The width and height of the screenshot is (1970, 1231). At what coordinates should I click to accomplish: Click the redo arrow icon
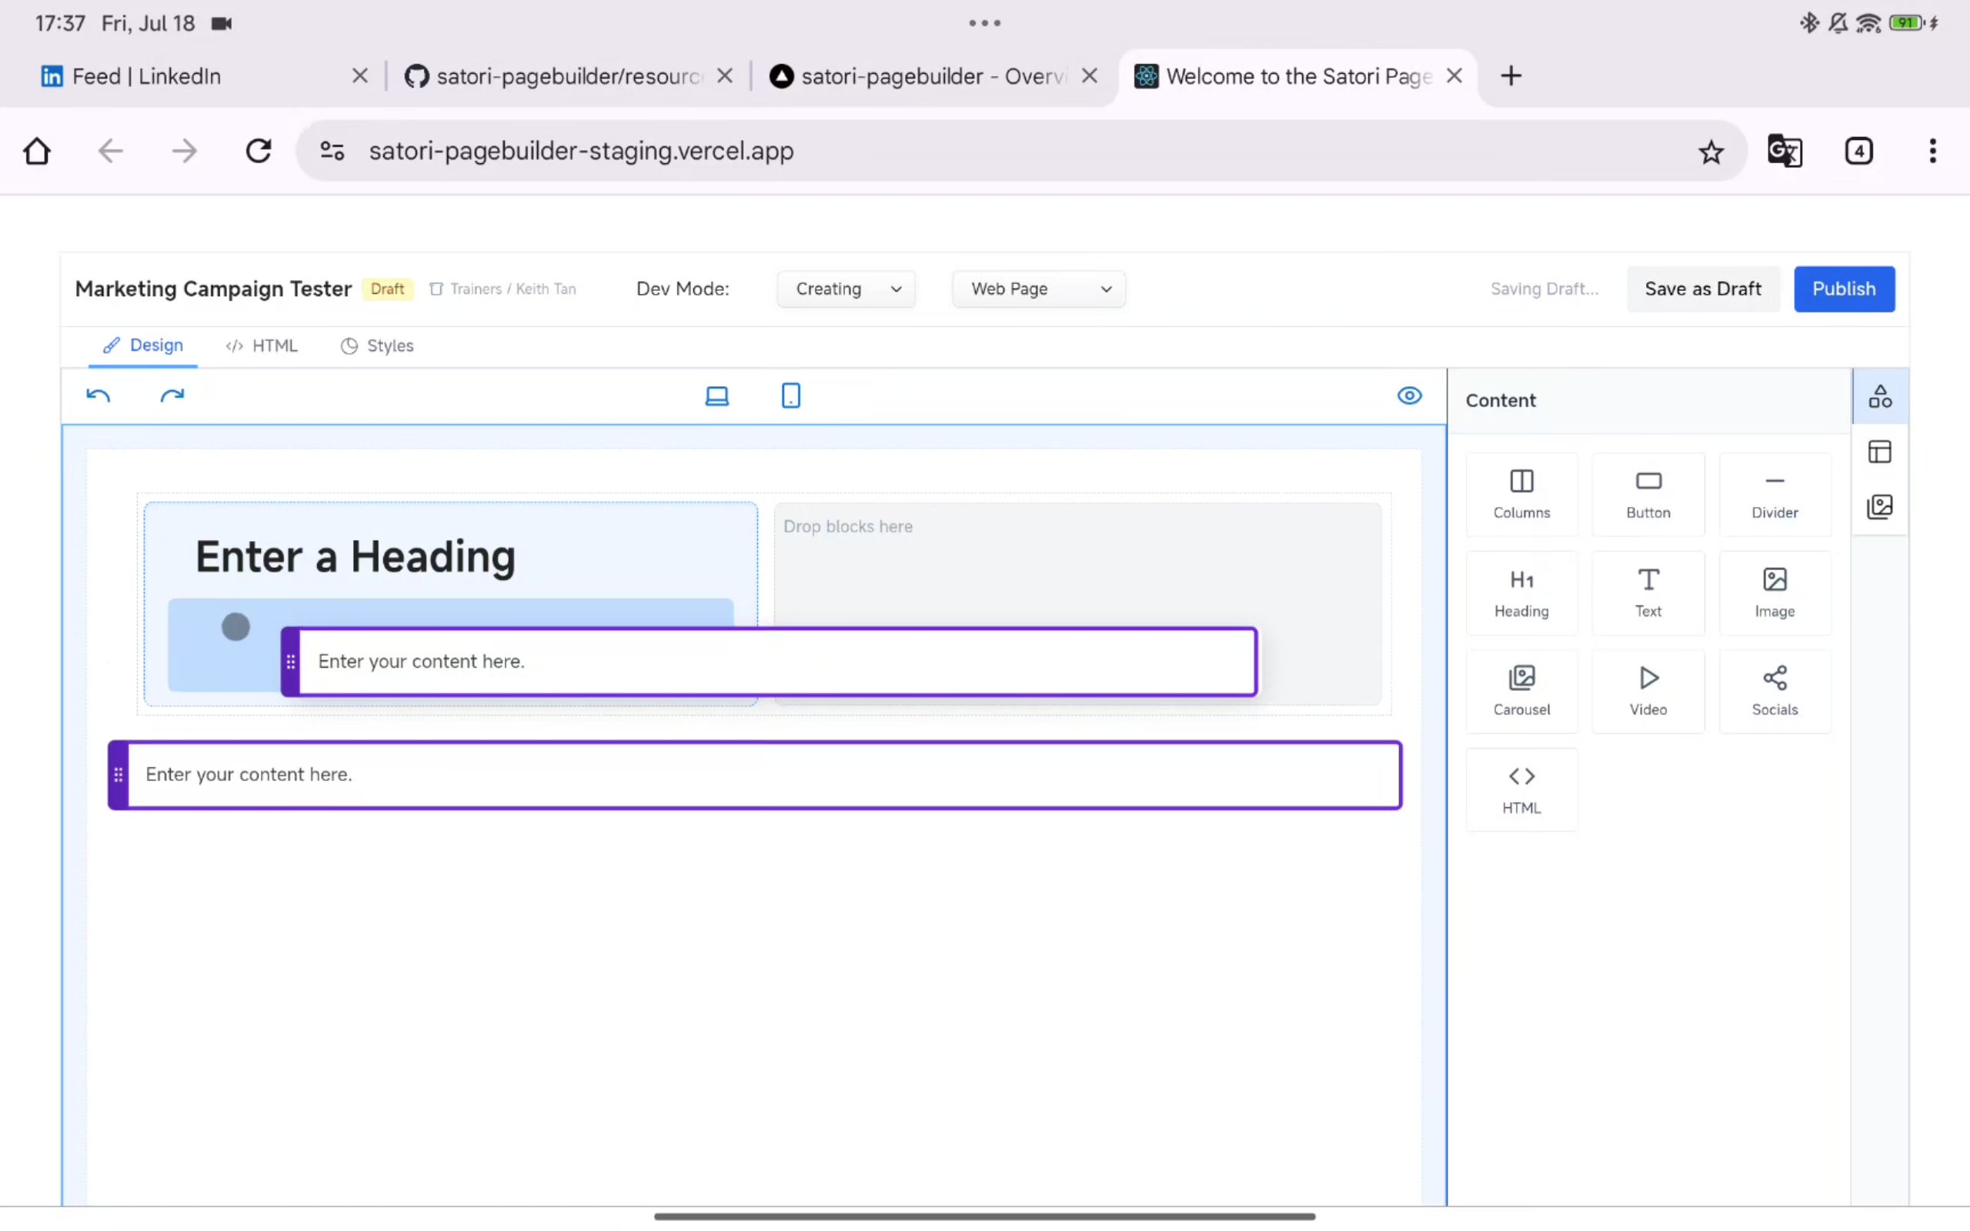click(x=171, y=395)
